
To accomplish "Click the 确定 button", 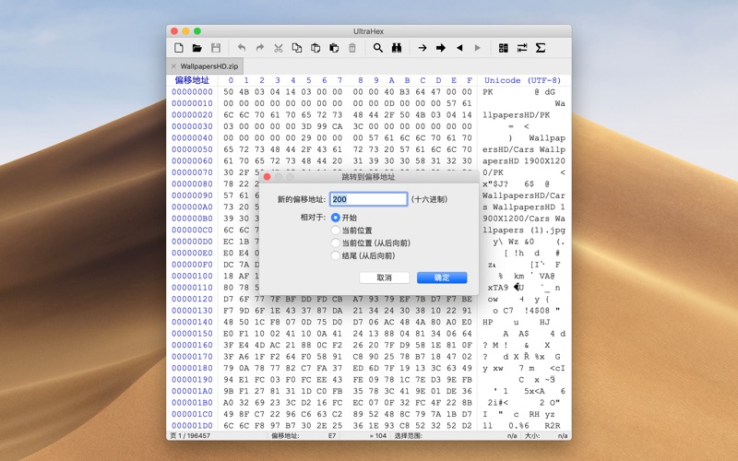I will point(442,278).
